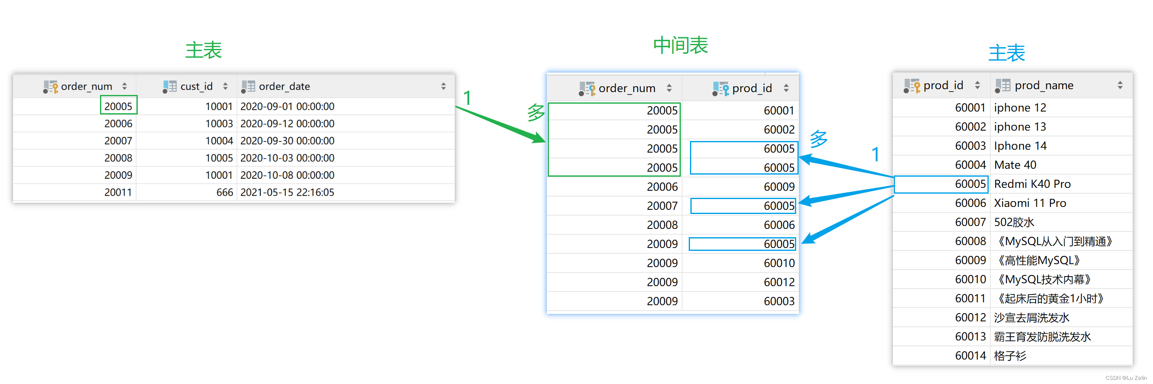
Task: Select the order_date column header label
Action: [284, 86]
